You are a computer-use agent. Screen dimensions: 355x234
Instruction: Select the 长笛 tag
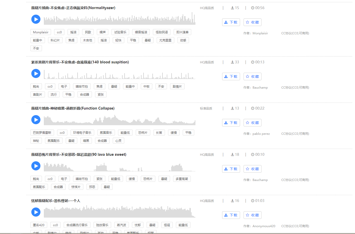[x=159, y=133]
